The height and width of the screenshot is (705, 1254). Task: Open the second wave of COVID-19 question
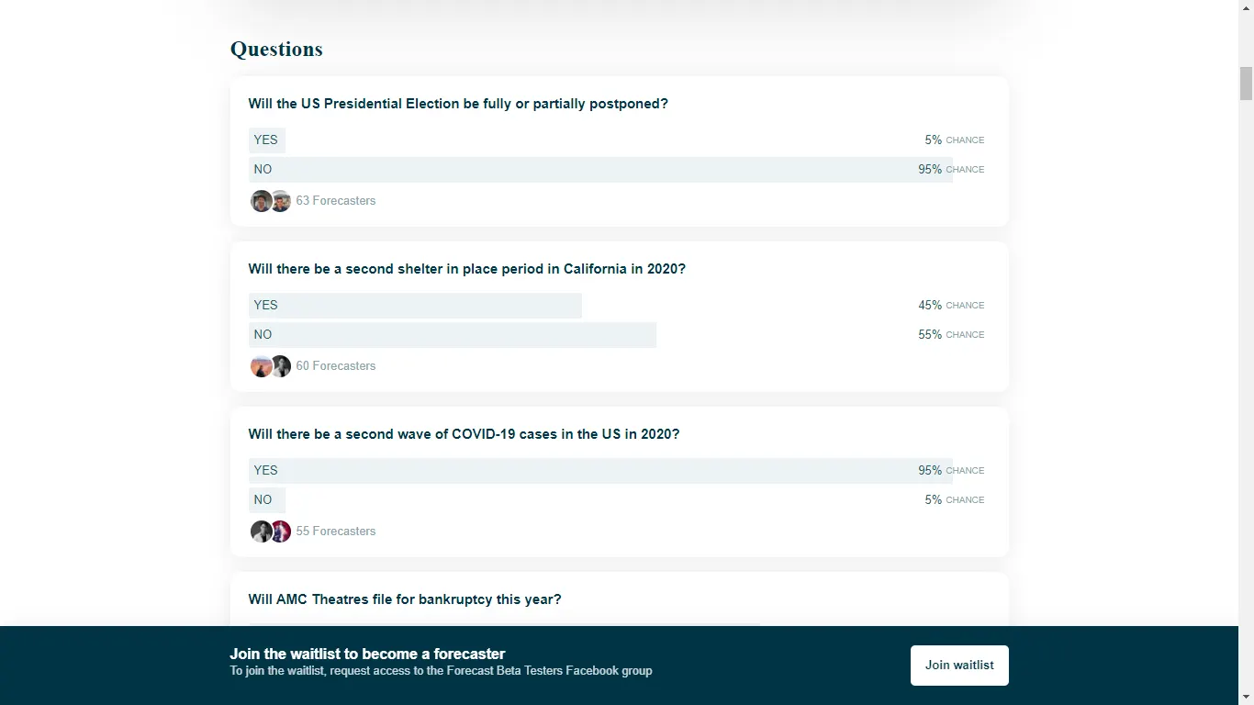[464, 434]
